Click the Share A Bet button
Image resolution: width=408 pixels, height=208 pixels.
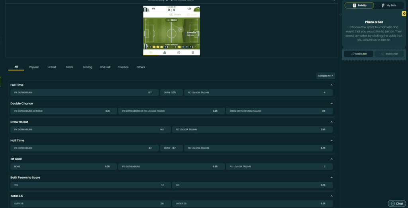(389, 54)
